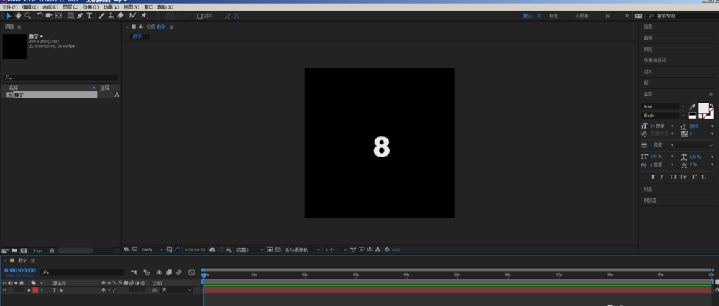The image size is (719, 306).
Task: Open the 动画 (Animation) menu
Action: pyautogui.click(x=111, y=7)
